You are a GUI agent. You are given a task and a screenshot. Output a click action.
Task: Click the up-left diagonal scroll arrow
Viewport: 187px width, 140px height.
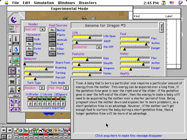(12, 101)
